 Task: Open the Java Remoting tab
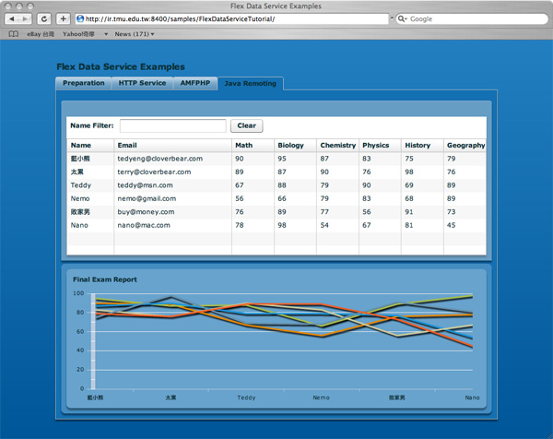[250, 83]
